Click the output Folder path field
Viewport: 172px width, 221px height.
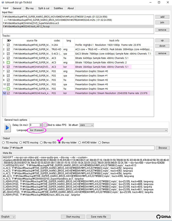[x=82, y=148]
